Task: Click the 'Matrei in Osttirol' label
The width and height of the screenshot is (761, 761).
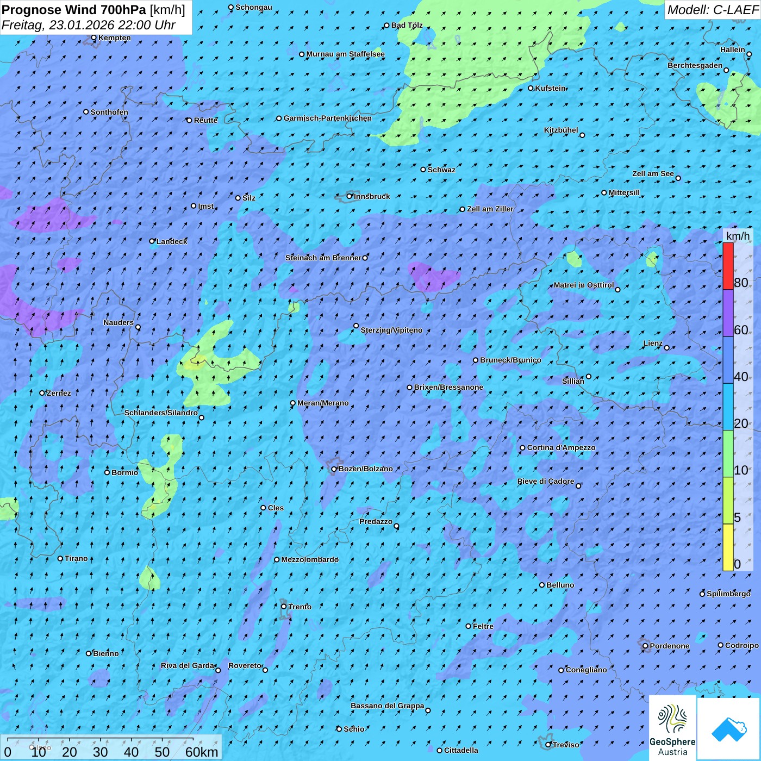Action: point(584,285)
